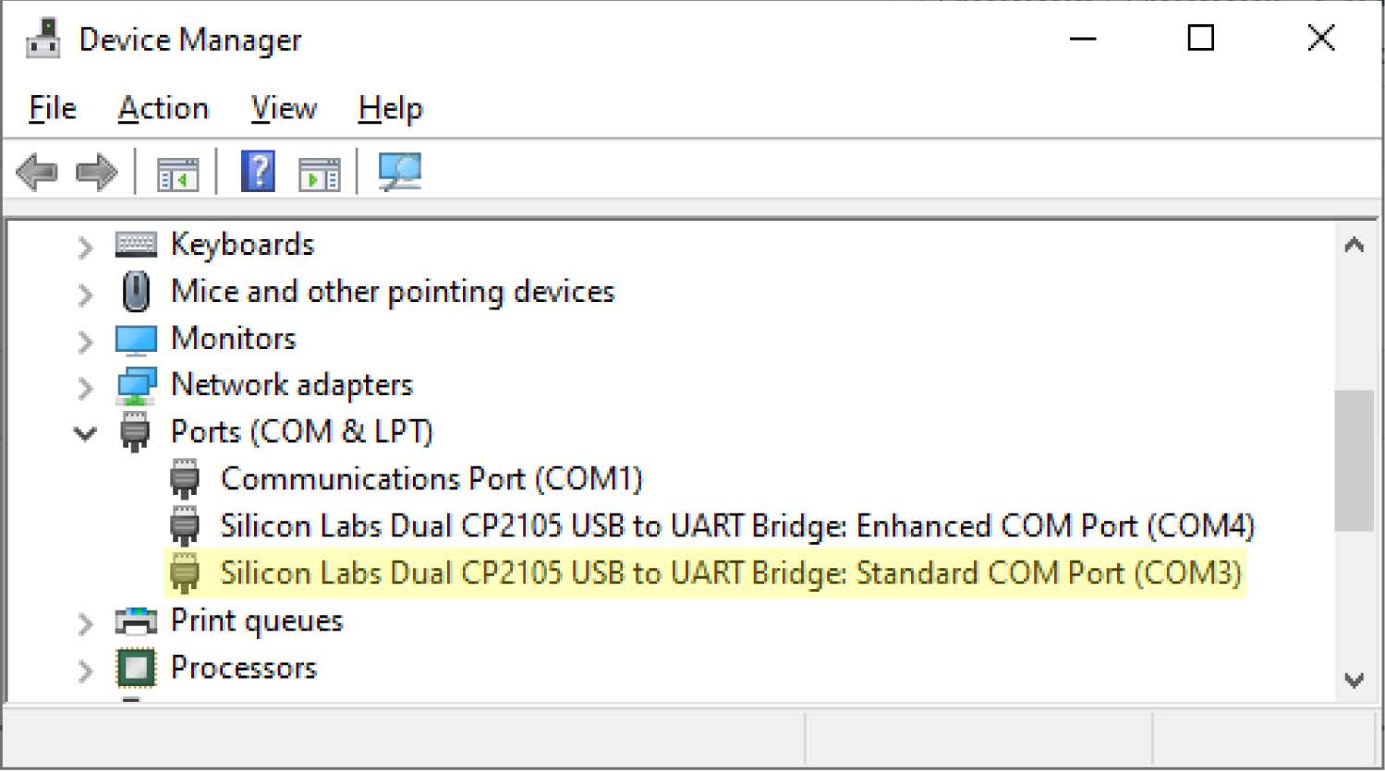This screenshot has height=772, width=1385.
Task: Open the View menu
Action: click(284, 109)
